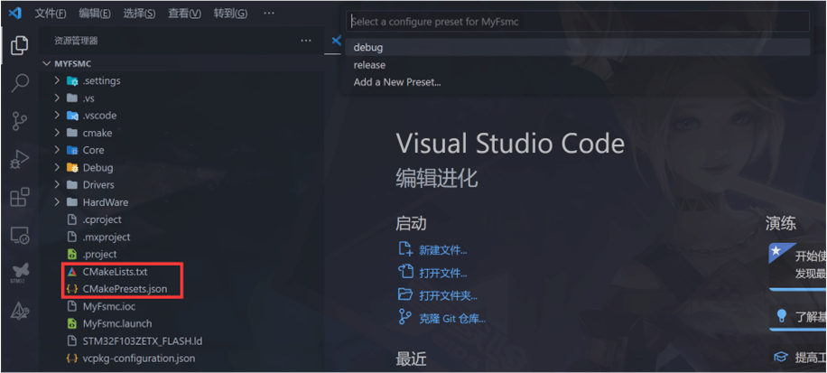Open the Source Control view icon
Screen dimensions: 827x373
tap(19, 122)
